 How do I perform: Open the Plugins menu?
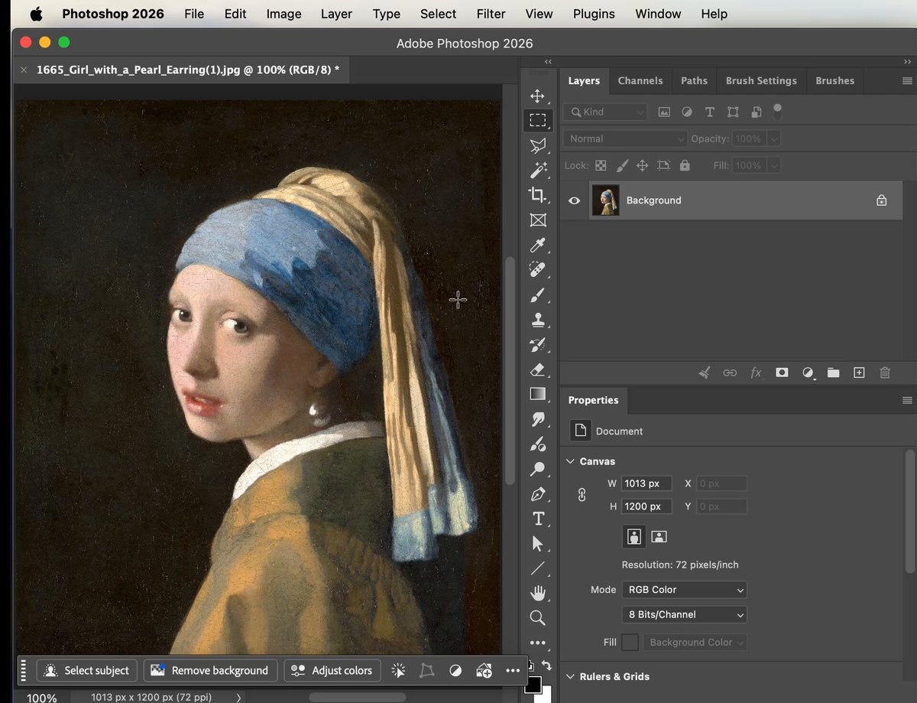(594, 14)
